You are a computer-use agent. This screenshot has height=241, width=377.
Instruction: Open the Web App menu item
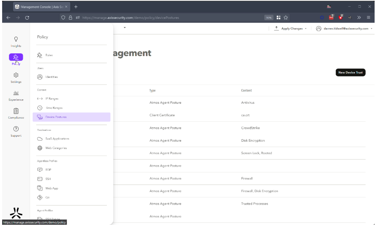(72, 188)
